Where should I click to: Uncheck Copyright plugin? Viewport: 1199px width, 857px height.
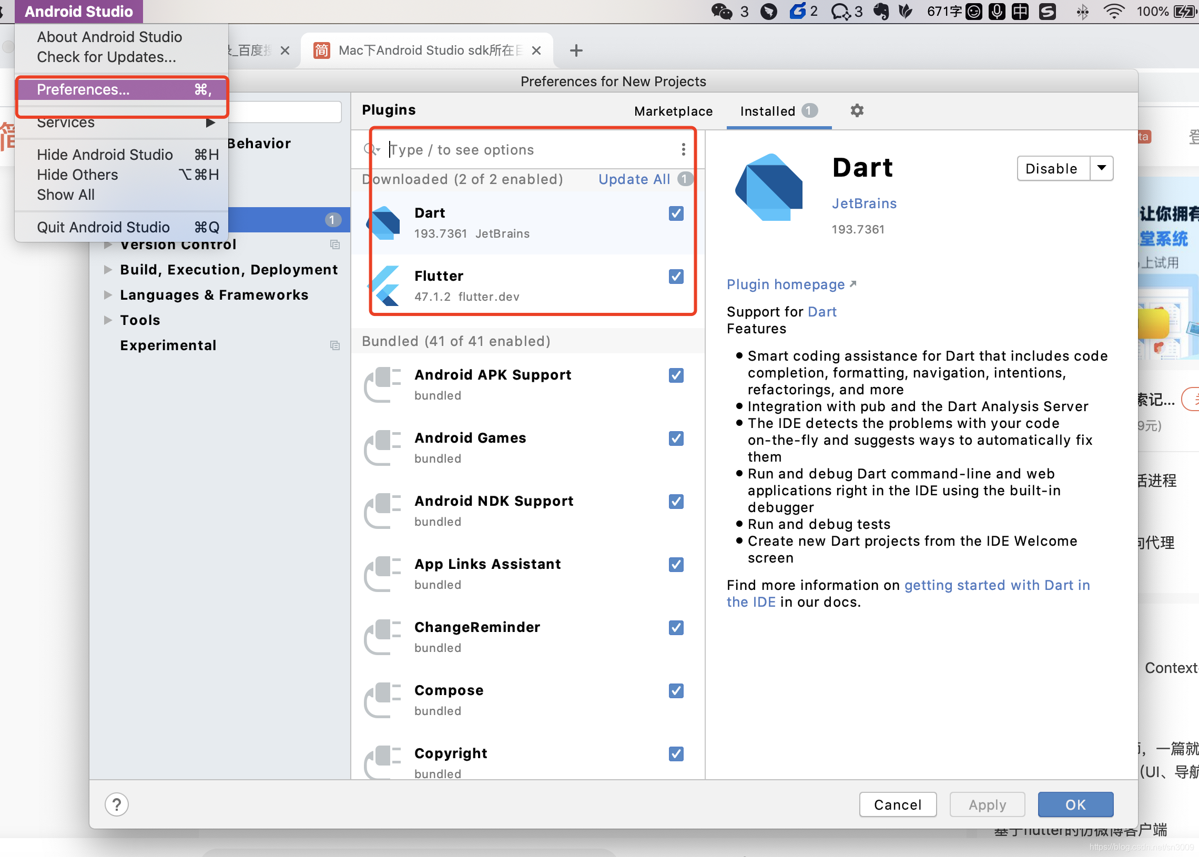[x=676, y=753]
